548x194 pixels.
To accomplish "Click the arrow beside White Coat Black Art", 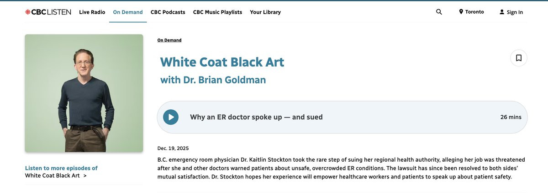I will point(85,175).
